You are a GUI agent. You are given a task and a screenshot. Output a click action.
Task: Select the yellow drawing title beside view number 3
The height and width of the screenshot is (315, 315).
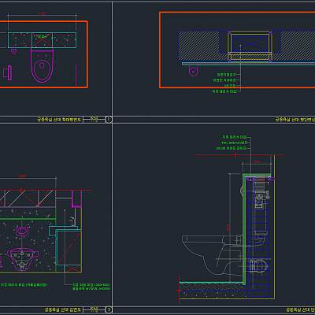(x=63, y=309)
